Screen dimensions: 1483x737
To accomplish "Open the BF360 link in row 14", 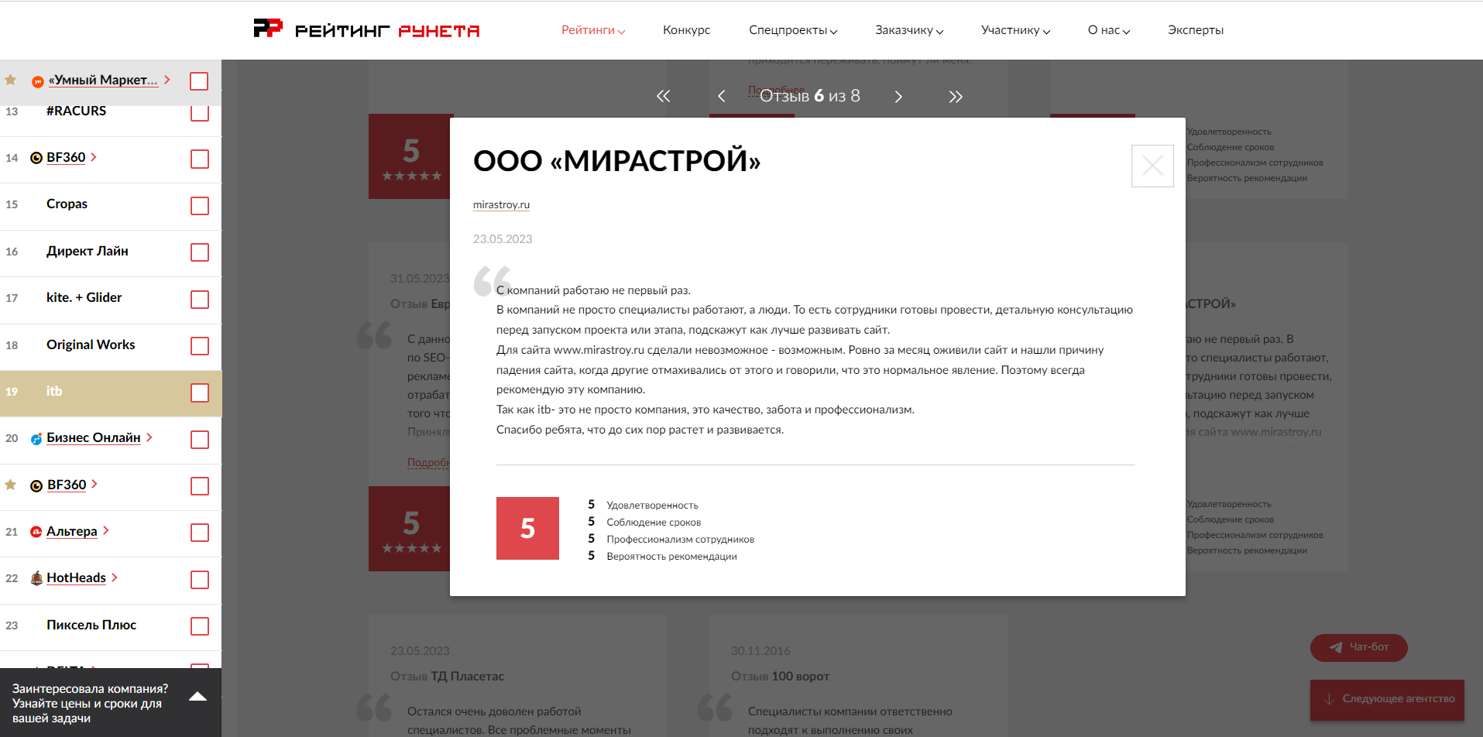I will (66, 158).
